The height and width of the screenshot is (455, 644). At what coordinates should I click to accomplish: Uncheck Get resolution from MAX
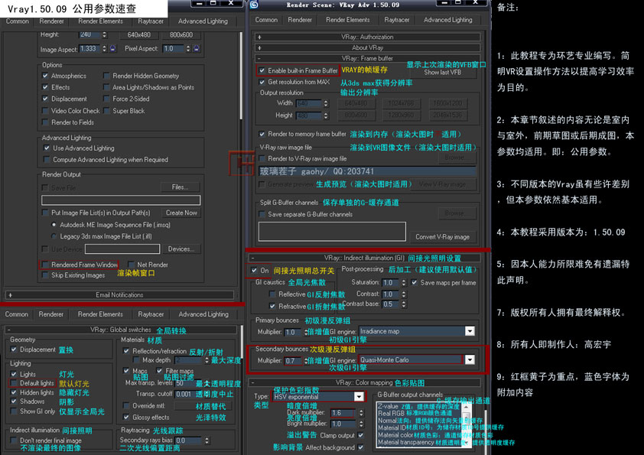pos(262,82)
